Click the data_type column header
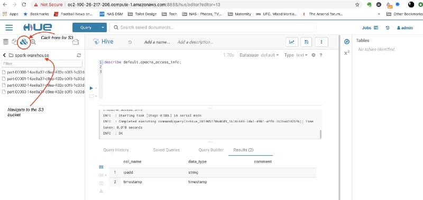This screenshot has height=200, width=423. pos(197,161)
